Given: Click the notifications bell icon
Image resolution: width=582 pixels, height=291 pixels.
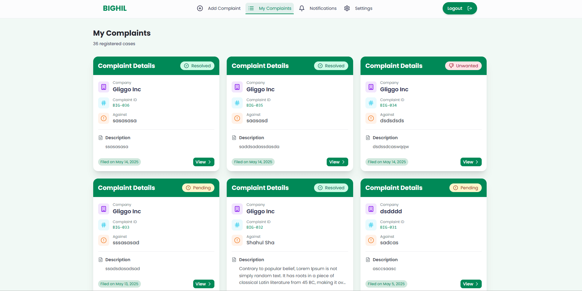Looking at the screenshot, I should 302,8.
